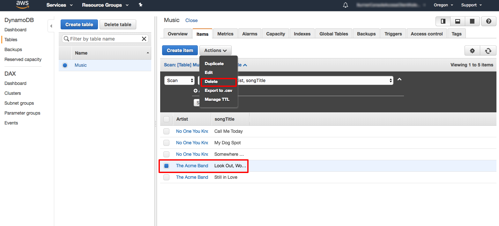This screenshot has height=226, width=499.
Task: Click the Delete table button
Action: pyautogui.click(x=118, y=25)
